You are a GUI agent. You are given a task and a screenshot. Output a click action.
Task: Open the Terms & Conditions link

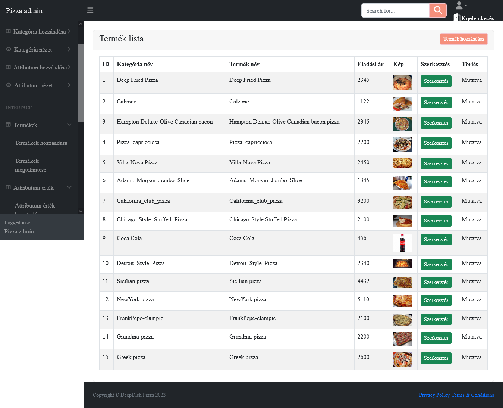tap(472, 395)
